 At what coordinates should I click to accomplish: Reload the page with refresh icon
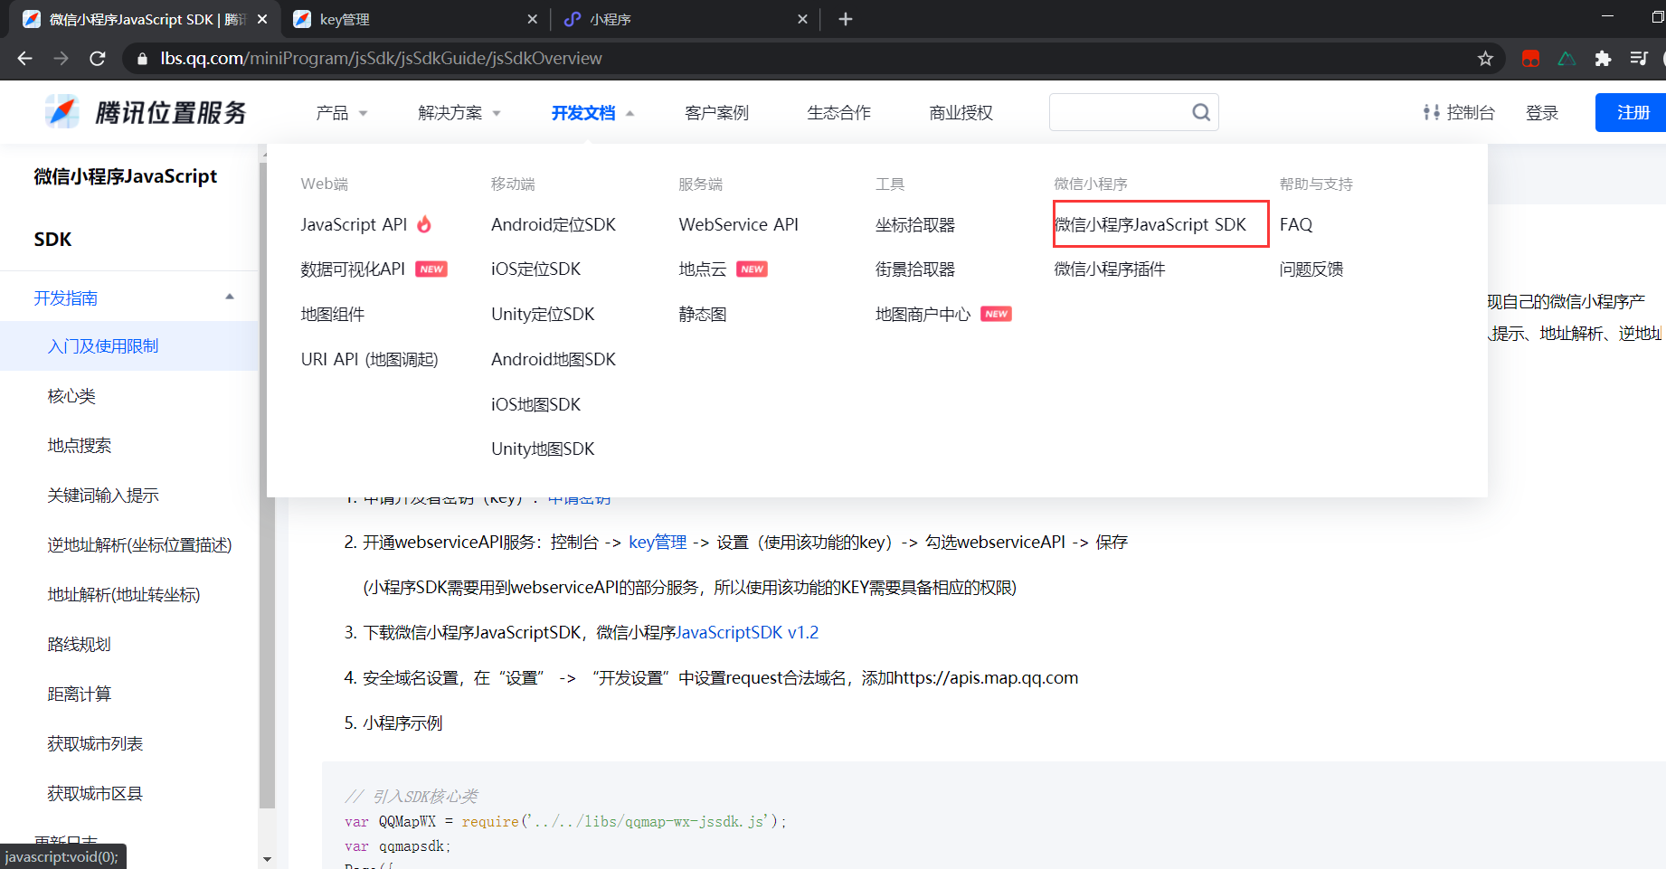pos(98,59)
